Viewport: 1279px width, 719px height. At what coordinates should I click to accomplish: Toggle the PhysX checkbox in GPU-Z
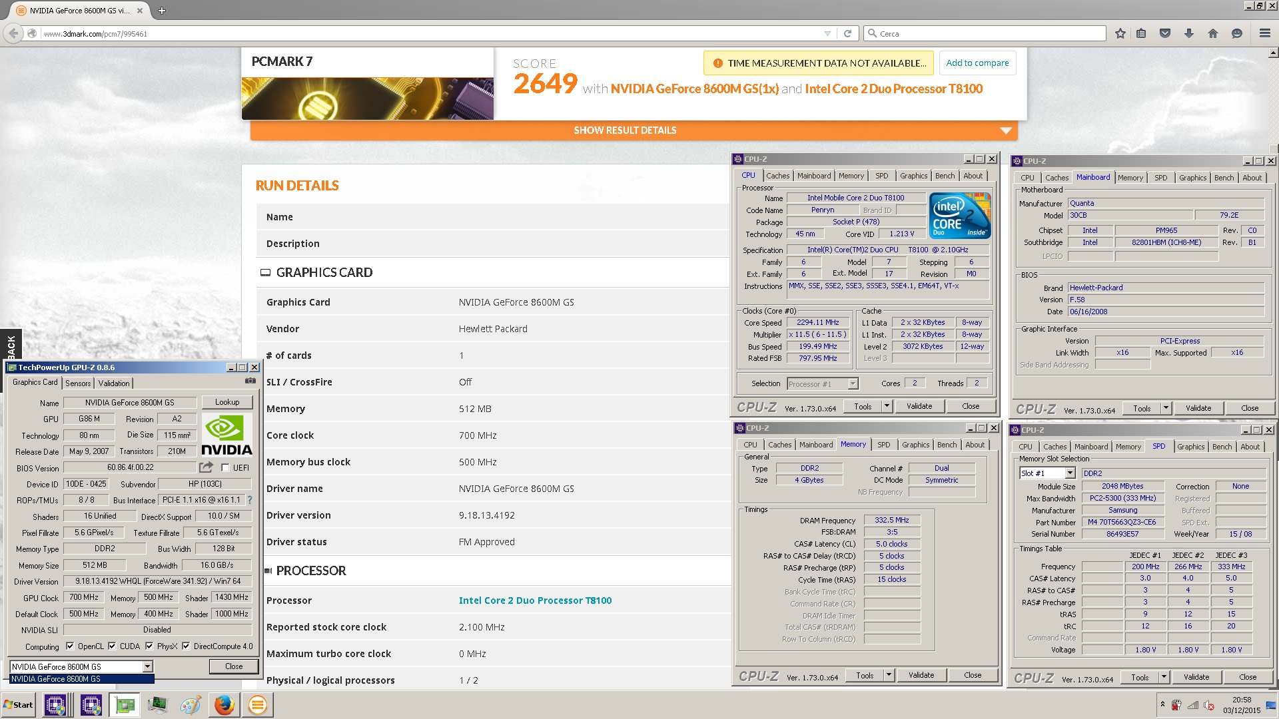[149, 646]
